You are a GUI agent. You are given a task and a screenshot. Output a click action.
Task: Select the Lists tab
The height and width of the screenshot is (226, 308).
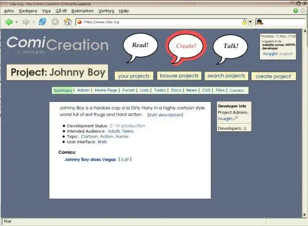144,90
